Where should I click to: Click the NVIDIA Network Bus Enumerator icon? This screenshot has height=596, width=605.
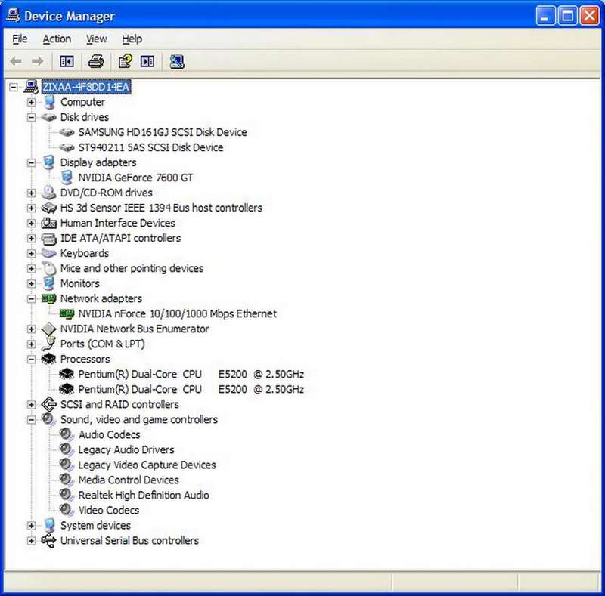click(49, 329)
